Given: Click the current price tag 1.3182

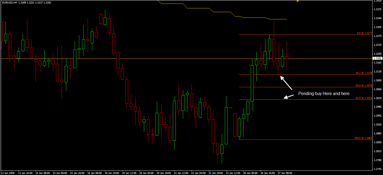Looking at the screenshot, I should pos(377,58).
